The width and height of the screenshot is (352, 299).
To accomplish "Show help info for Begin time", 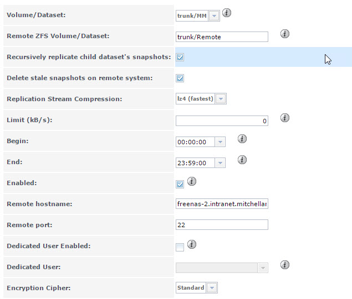I will coord(242,139).
